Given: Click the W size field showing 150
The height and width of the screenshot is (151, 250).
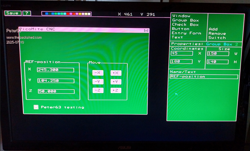Looking at the screenshot, I should [218, 54].
